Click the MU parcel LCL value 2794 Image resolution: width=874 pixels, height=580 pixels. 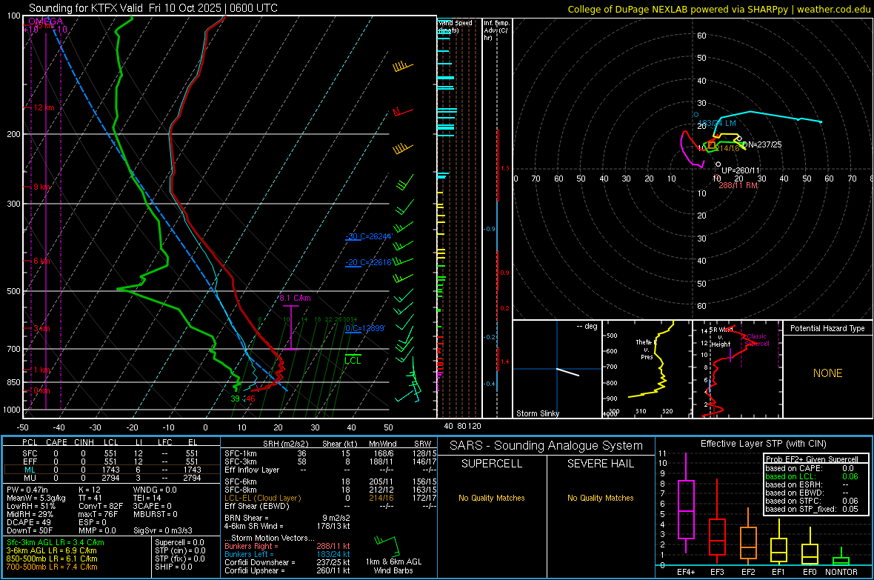[x=110, y=477]
